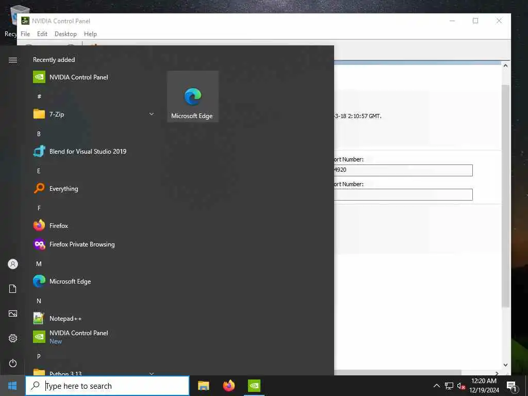Click the network icon in system tray
This screenshot has height=396, width=528.
tap(449, 386)
